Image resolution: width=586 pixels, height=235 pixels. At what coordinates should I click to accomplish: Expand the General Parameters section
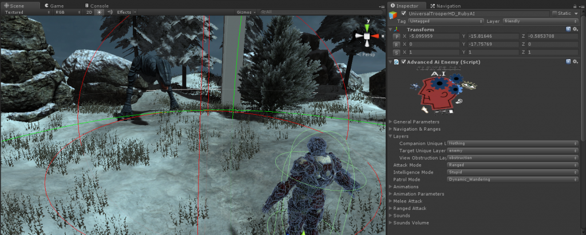(416, 121)
